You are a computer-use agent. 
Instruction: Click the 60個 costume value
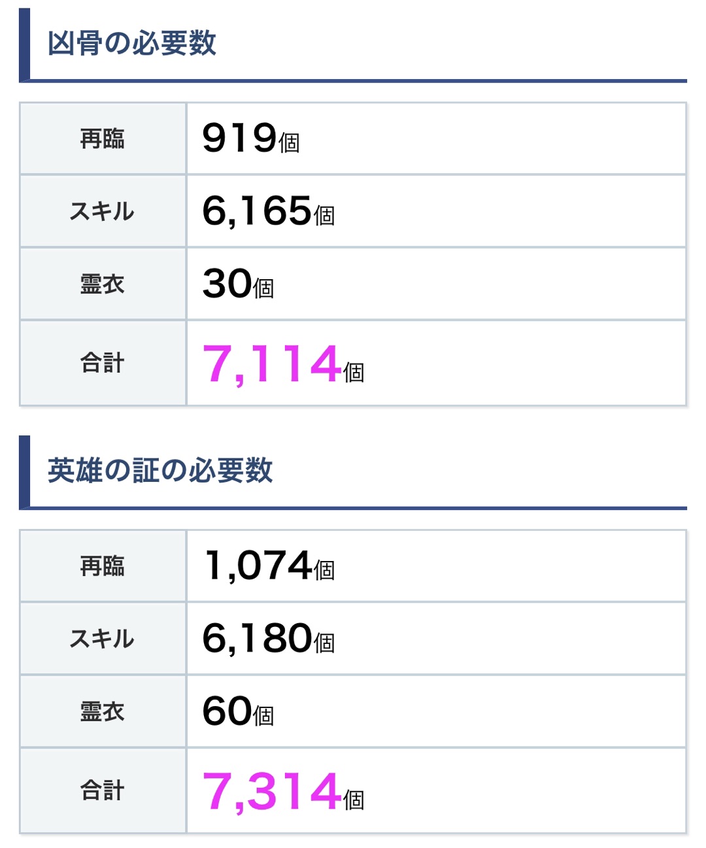click(x=238, y=711)
